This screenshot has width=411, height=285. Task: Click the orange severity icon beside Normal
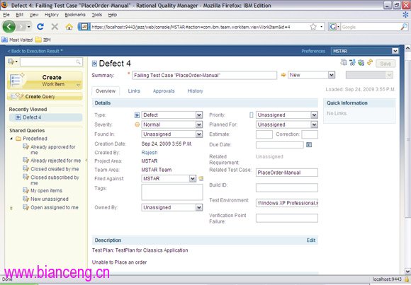point(137,124)
